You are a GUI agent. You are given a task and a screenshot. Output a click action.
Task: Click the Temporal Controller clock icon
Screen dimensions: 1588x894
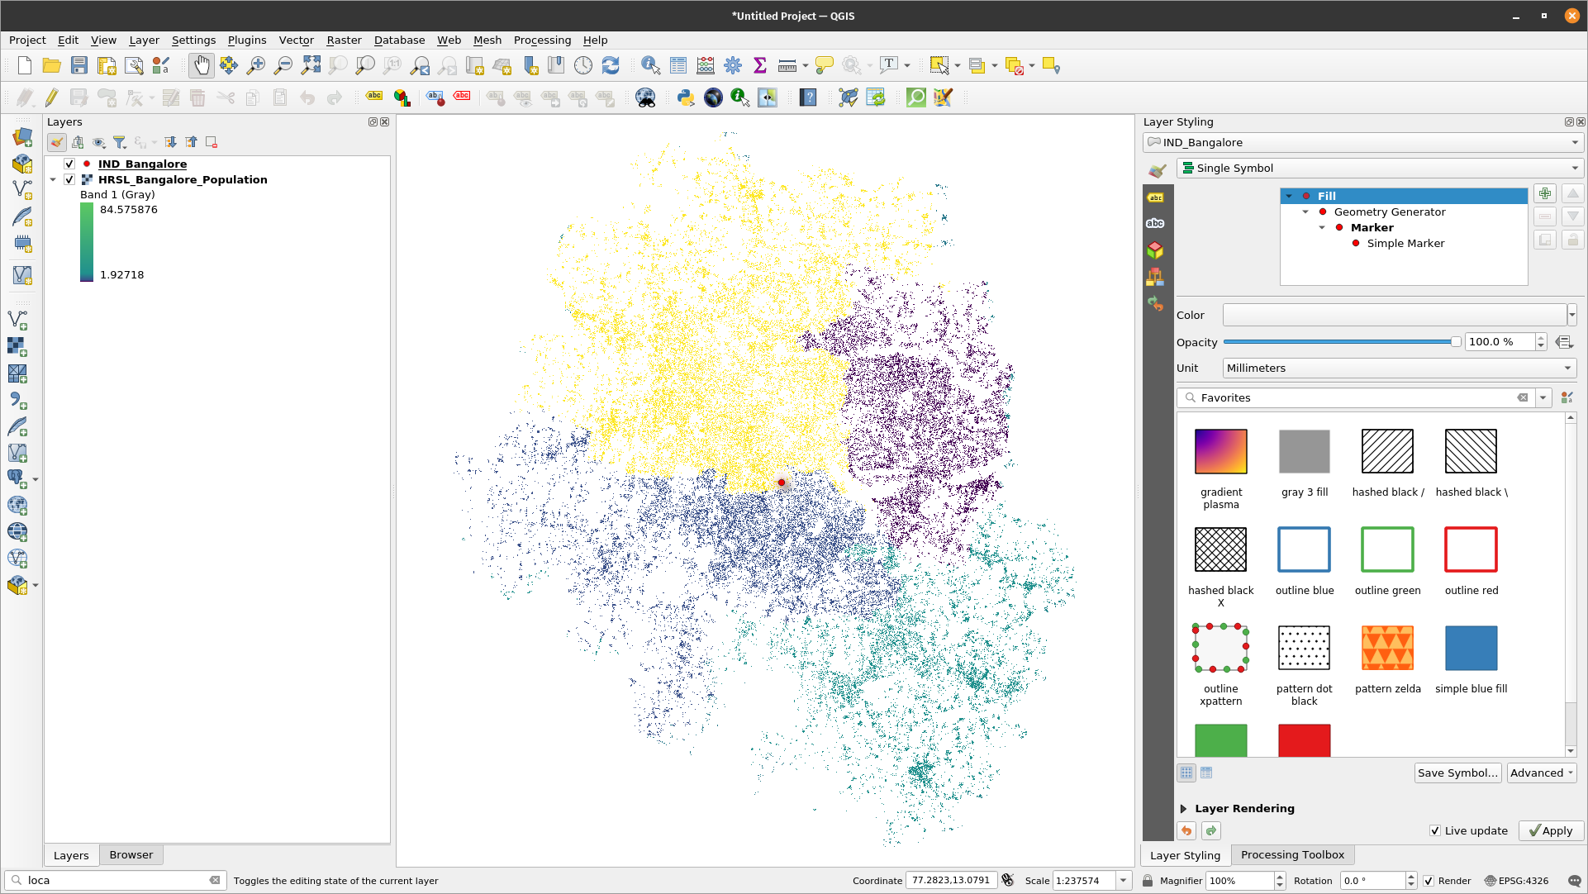point(583,66)
